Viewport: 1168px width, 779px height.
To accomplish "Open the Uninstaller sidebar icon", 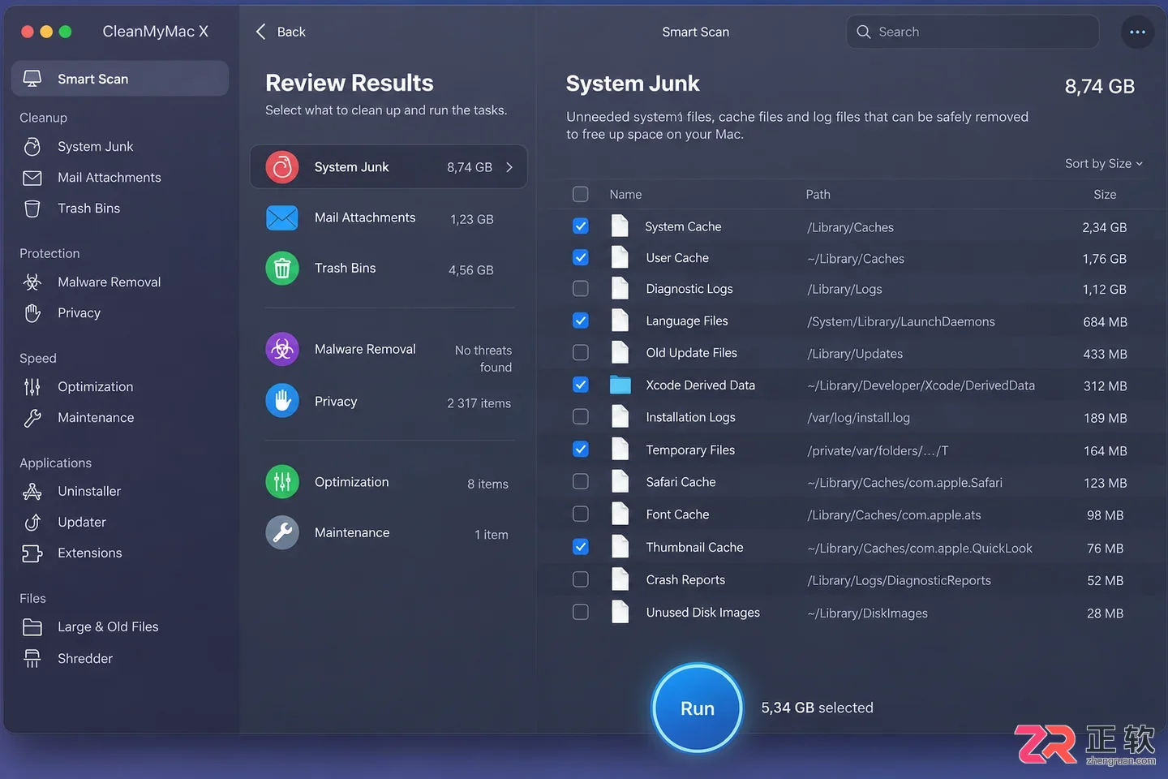I will pyautogui.click(x=32, y=491).
